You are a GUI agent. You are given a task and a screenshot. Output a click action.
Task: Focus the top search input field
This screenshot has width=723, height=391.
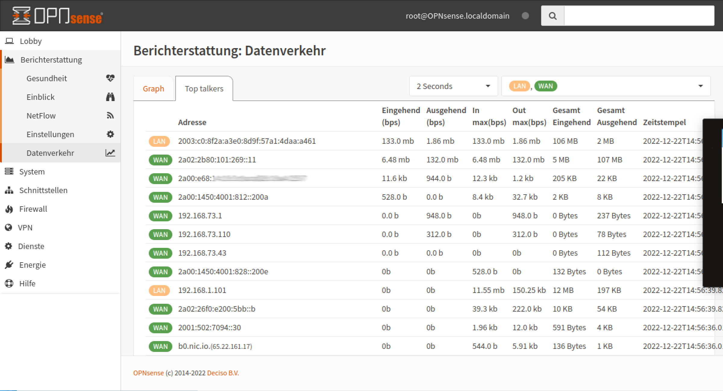639,16
